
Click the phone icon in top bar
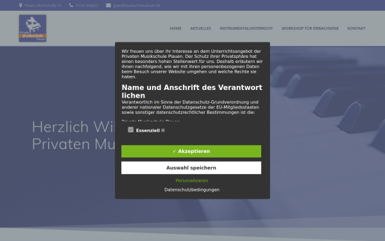(71, 5)
